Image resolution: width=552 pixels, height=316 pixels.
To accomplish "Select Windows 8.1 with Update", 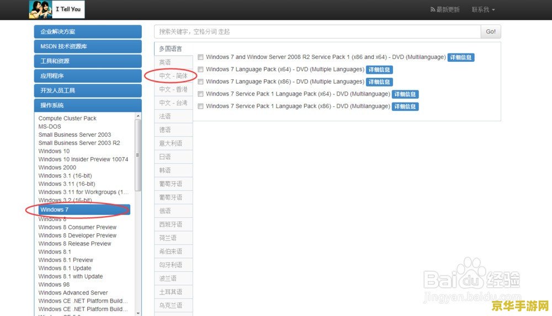I will tap(71, 277).
